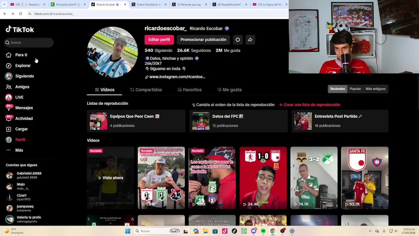Click Crear una lista de reproducción
Viewport: 419px width, 236px height.
click(x=310, y=105)
